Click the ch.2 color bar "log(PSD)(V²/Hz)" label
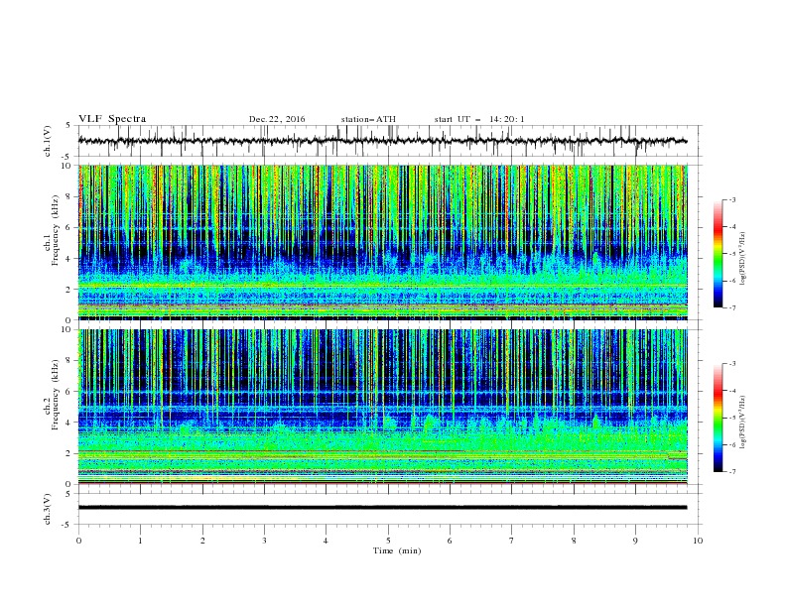 [x=743, y=423]
